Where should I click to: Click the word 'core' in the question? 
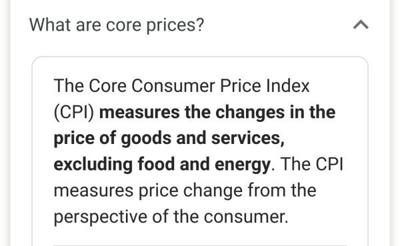click(123, 26)
